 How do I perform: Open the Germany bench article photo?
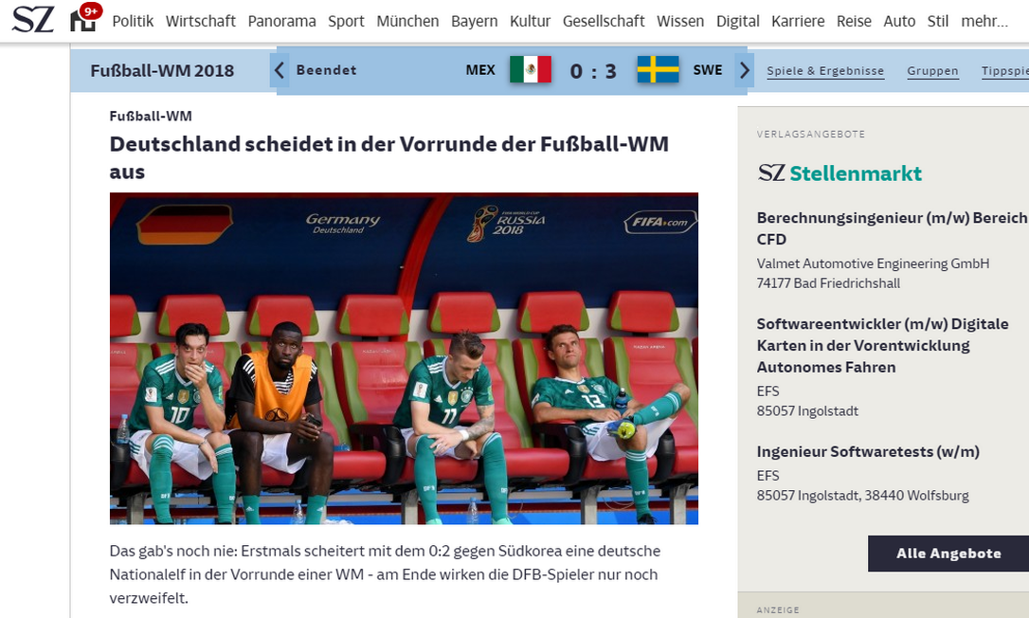(x=404, y=358)
